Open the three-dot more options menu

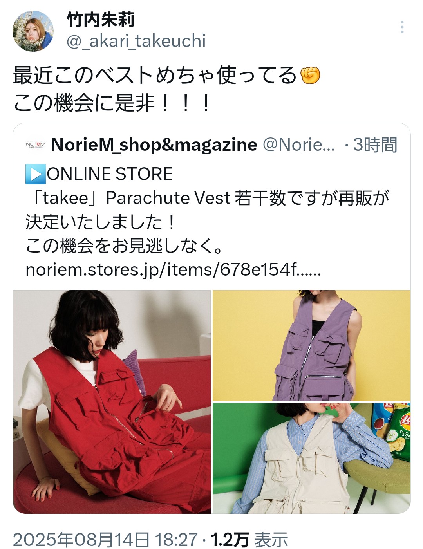click(x=402, y=27)
